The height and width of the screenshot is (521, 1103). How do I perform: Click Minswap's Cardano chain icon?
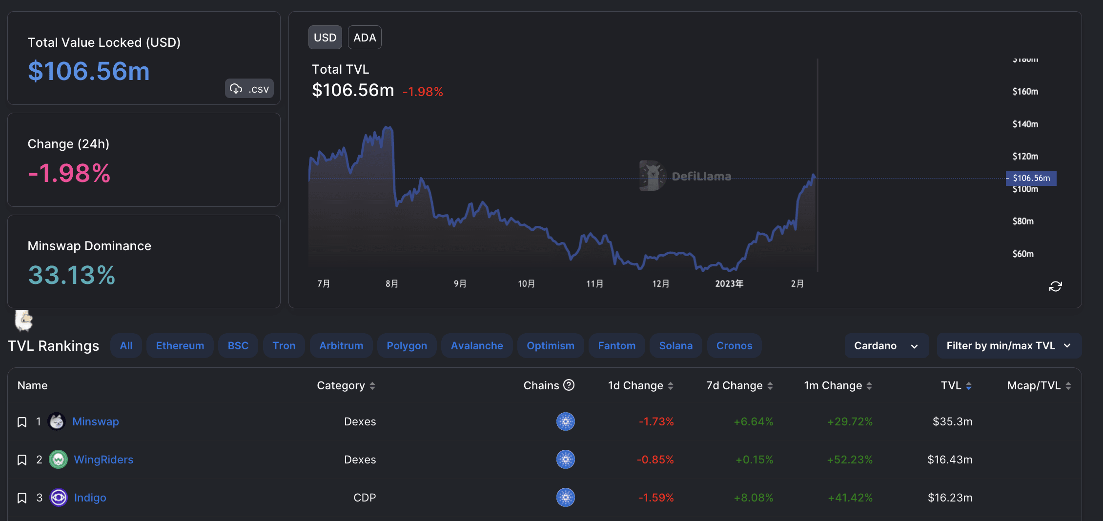point(565,421)
